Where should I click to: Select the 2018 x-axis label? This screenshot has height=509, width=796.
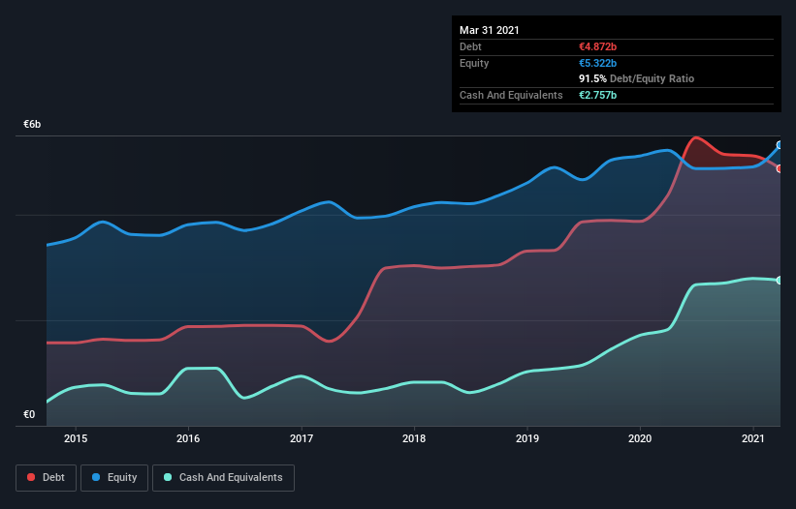tap(414, 438)
